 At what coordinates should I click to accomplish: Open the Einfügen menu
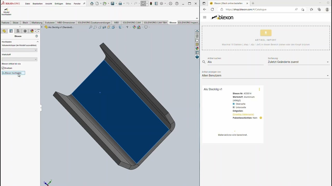click(59, 4)
